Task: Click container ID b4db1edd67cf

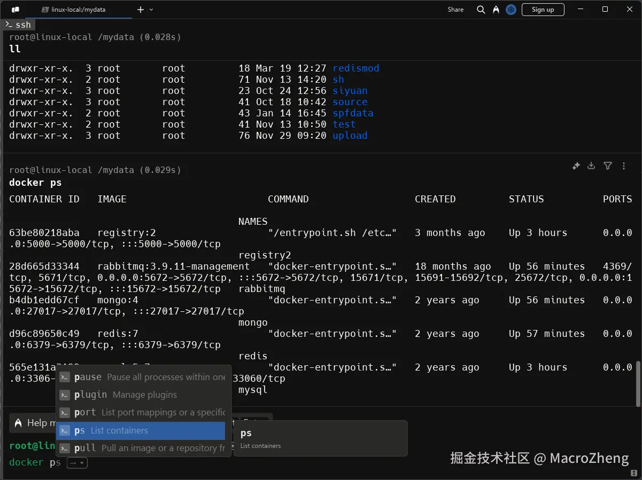Action: (44, 300)
